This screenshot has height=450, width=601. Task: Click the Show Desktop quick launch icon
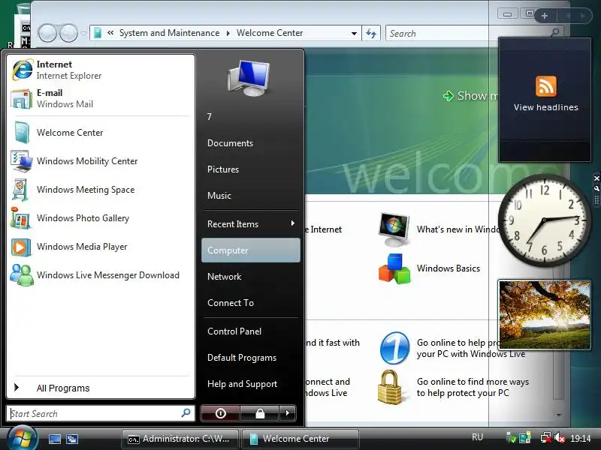pos(54,439)
